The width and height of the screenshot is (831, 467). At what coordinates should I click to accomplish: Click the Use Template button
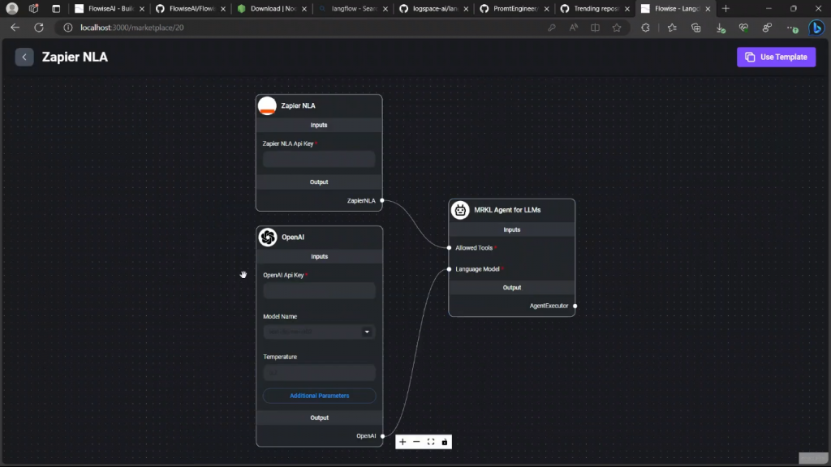click(776, 58)
